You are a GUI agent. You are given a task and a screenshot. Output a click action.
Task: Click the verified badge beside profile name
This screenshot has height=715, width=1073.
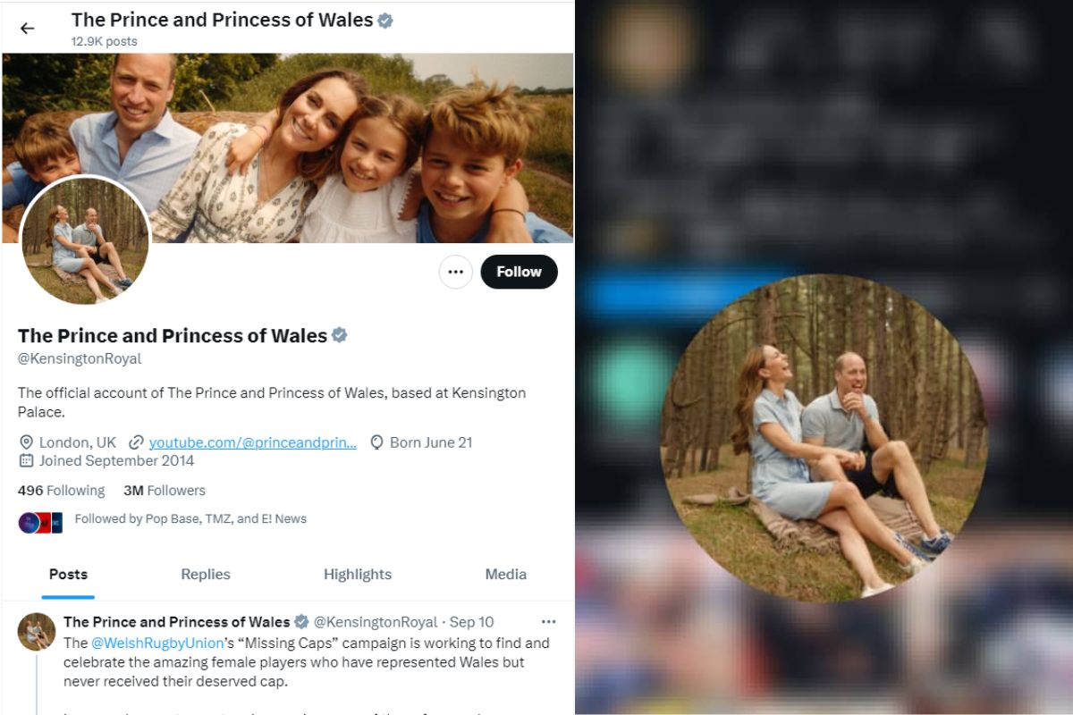pyautogui.click(x=340, y=336)
